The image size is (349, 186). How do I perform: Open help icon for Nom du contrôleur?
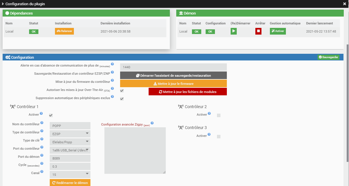click(x=42, y=123)
